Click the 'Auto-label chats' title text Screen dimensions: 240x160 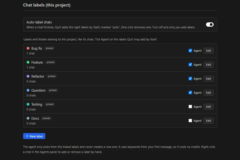[x=39, y=22]
